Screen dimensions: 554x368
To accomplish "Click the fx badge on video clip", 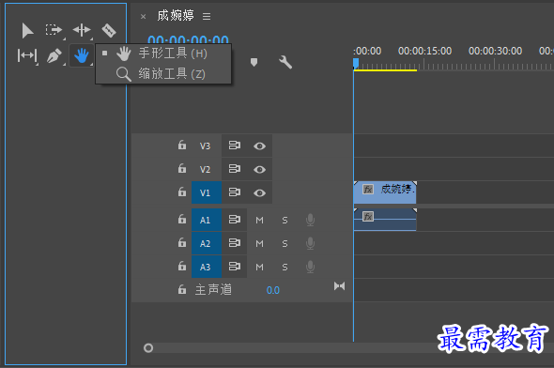I will [368, 190].
